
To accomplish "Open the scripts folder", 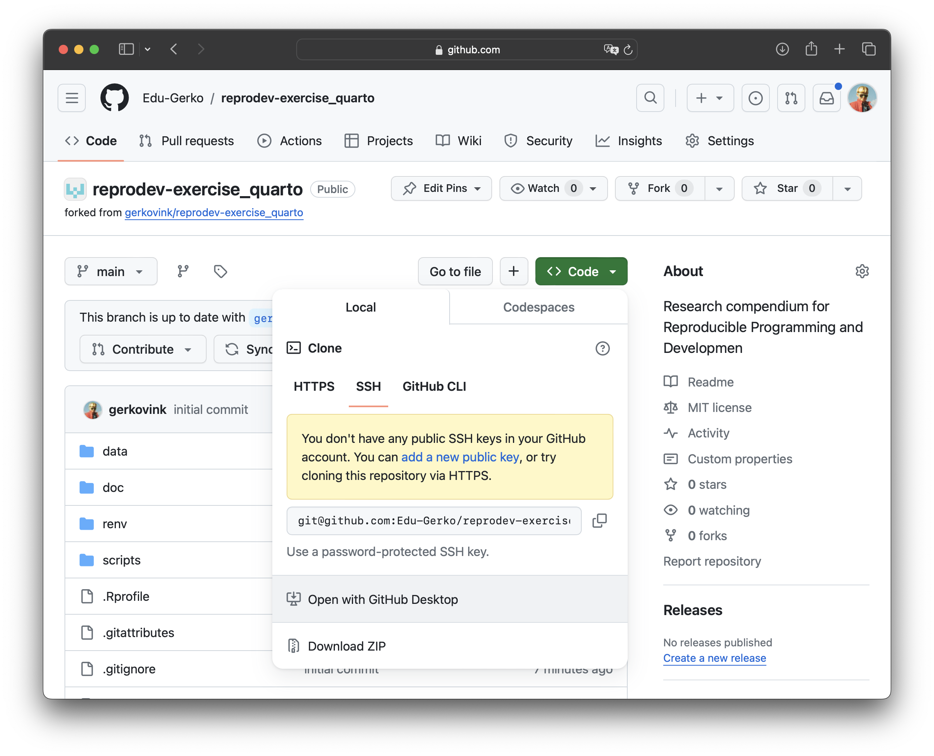I will 122,560.
